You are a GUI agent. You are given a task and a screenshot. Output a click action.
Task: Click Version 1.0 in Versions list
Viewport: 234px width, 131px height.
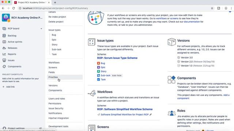pyautogui.click(x=186, y=65)
